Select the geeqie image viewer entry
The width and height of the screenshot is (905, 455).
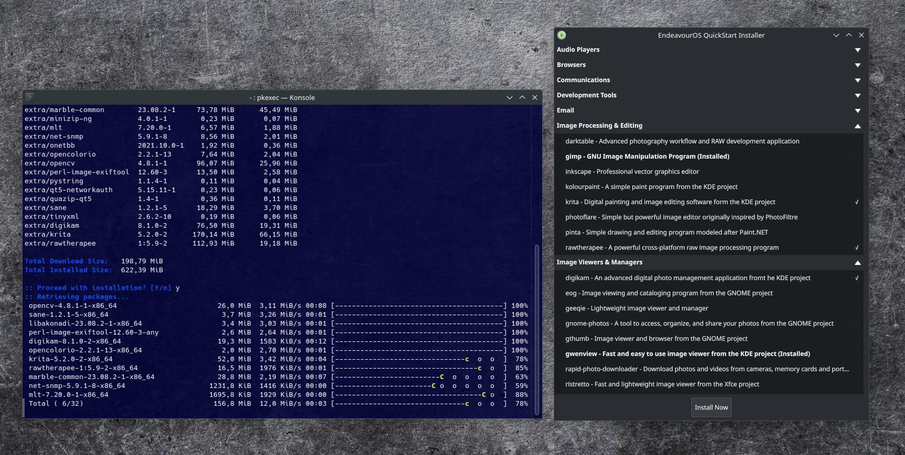(x=709, y=308)
